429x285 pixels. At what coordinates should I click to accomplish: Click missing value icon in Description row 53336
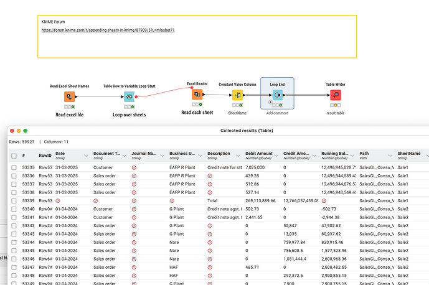[210, 176]
